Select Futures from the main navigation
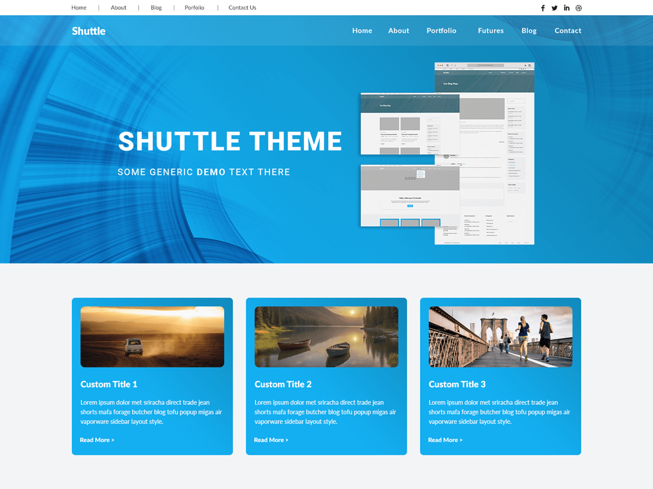Viewport: 653px width, 489px height. pyautogui.click(x=490, y=30)
